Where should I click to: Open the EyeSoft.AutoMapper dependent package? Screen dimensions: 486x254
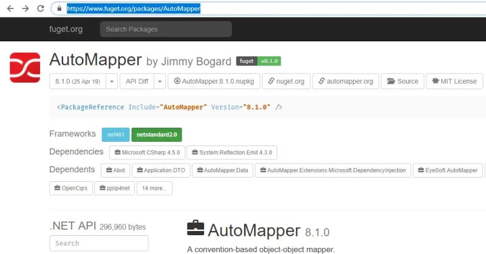tap(448, 170)
